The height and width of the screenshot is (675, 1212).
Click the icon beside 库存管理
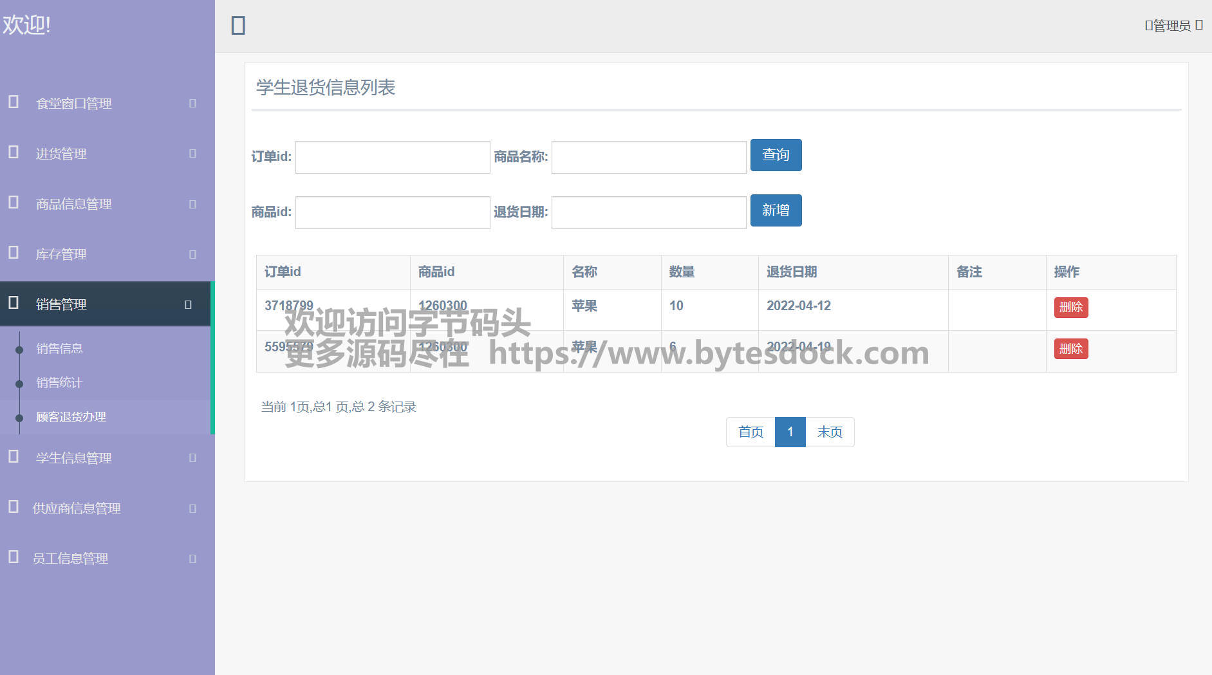coord(14,253)
